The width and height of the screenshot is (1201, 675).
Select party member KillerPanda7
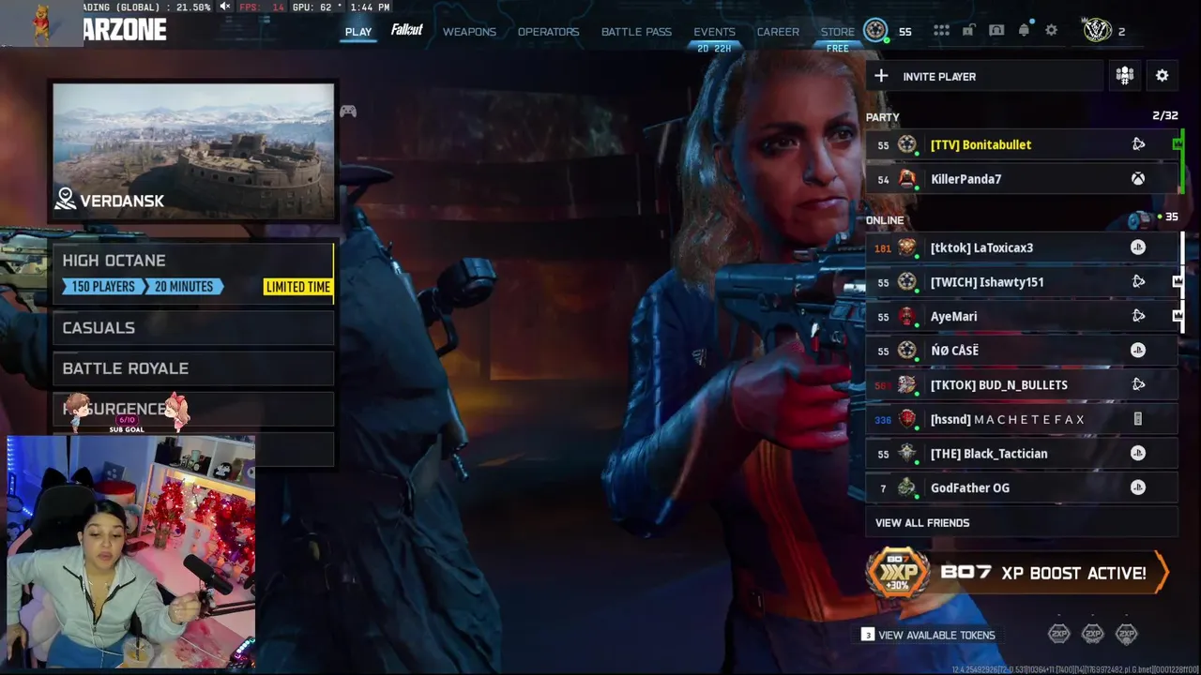pyautogui.click(x=1021, y=179)
